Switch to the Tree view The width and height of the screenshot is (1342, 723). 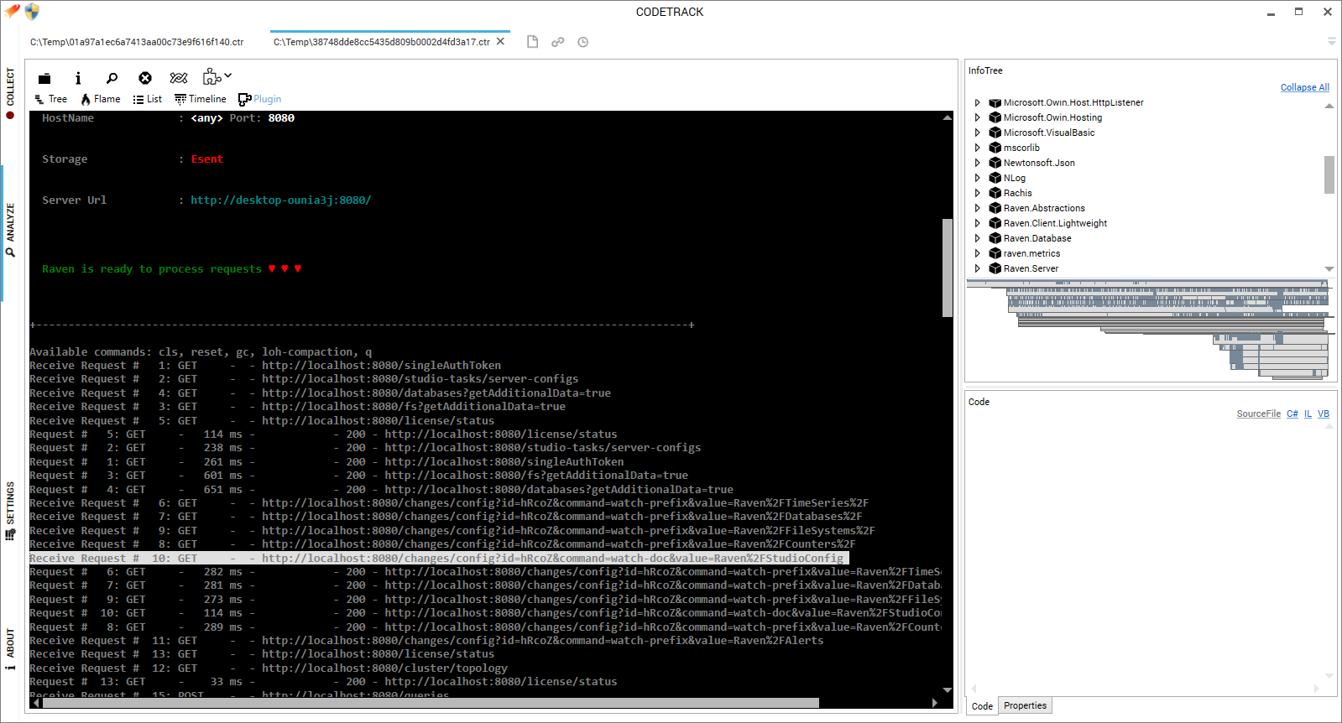50,99
